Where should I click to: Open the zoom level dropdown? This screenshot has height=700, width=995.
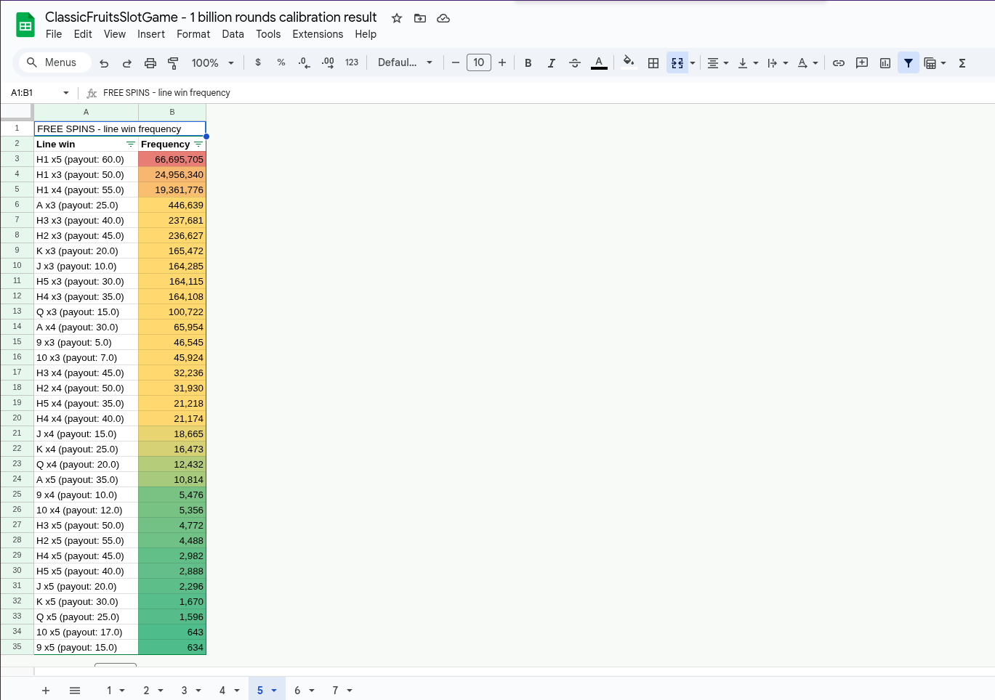pos(212,63)
